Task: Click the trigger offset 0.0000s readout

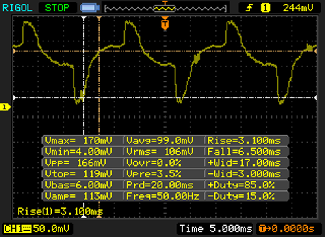Action: point(287,228)
